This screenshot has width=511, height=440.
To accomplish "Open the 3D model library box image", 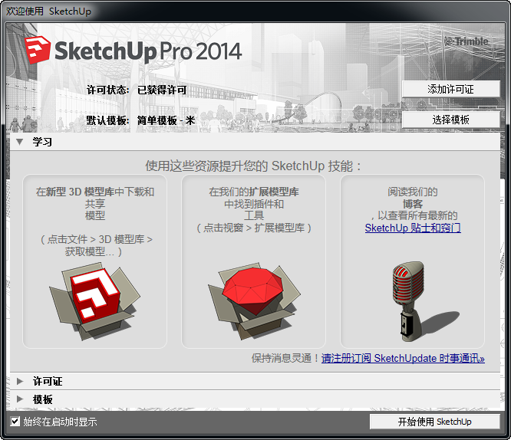I will tap(94, 301).
